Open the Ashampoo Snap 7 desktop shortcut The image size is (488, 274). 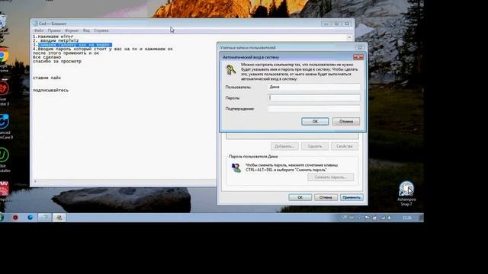[x=406, y=193]
